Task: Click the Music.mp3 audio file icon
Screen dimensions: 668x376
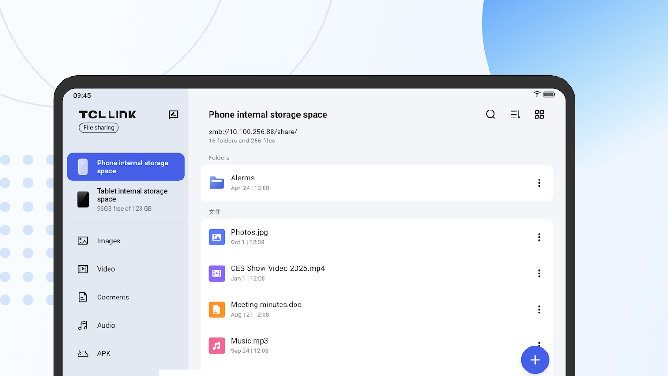Action: click(217, 346)
